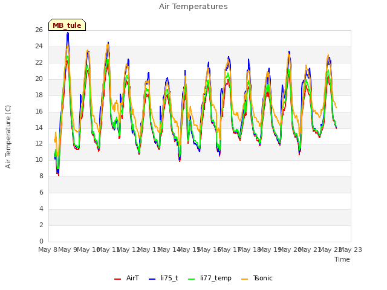387x290 pixels.
Task: Click the li77_temp green legend swatch
Action: [x=192, y=279]
